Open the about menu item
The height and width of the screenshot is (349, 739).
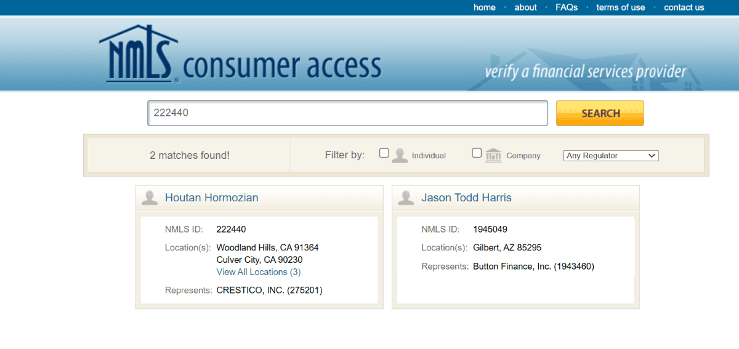click(525, 7)
